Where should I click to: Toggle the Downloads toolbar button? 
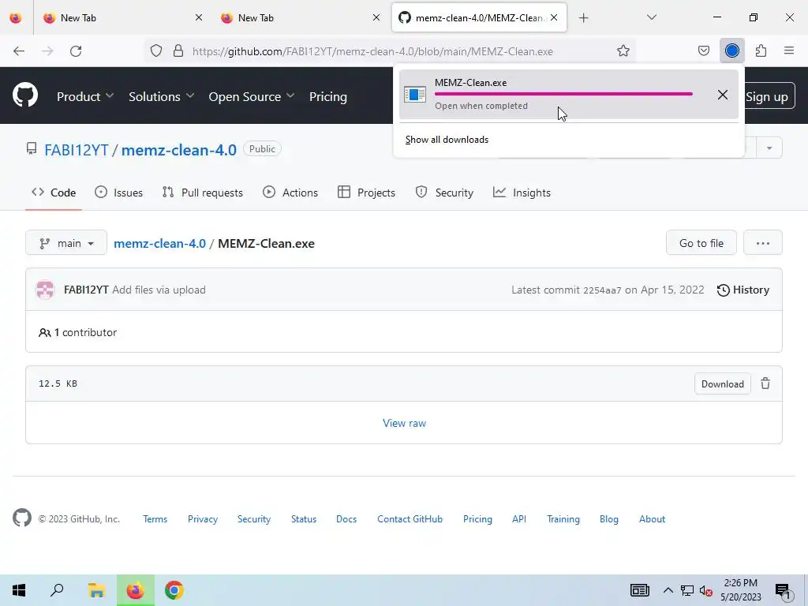pos(731,51)
